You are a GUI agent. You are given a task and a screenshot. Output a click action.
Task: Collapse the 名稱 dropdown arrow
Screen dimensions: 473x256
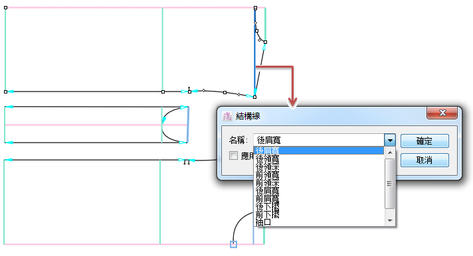coord(390,141)
